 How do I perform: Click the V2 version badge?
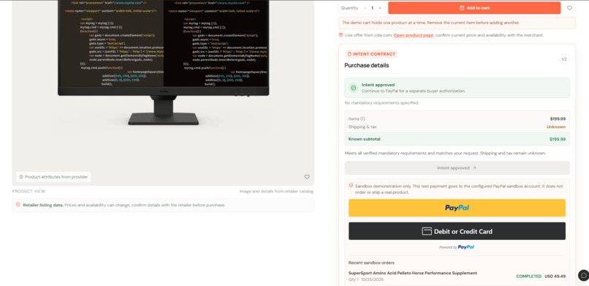pos(564,59)
